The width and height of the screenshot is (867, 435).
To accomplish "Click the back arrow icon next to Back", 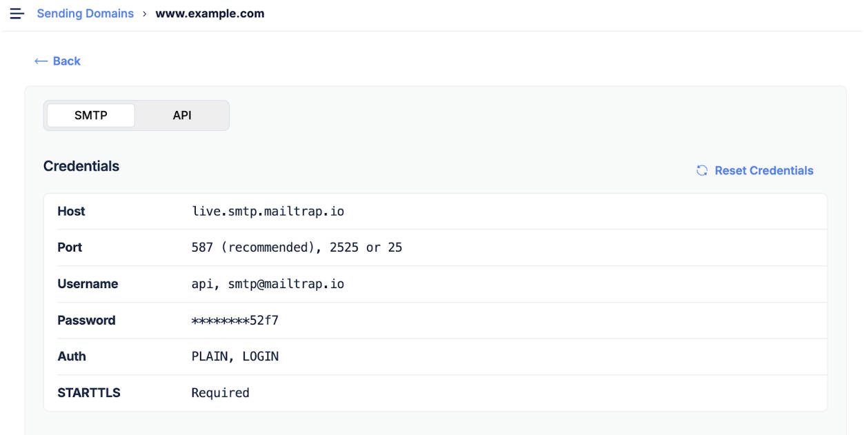I will [x=40, y=61].
